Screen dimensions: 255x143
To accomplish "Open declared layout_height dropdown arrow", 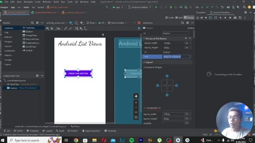I will click(x=187, y=48).
